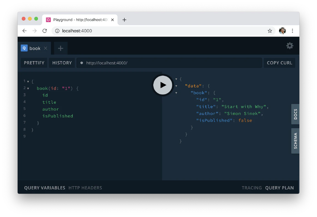
Task: Close the book query tab
Action: [46, 48]
